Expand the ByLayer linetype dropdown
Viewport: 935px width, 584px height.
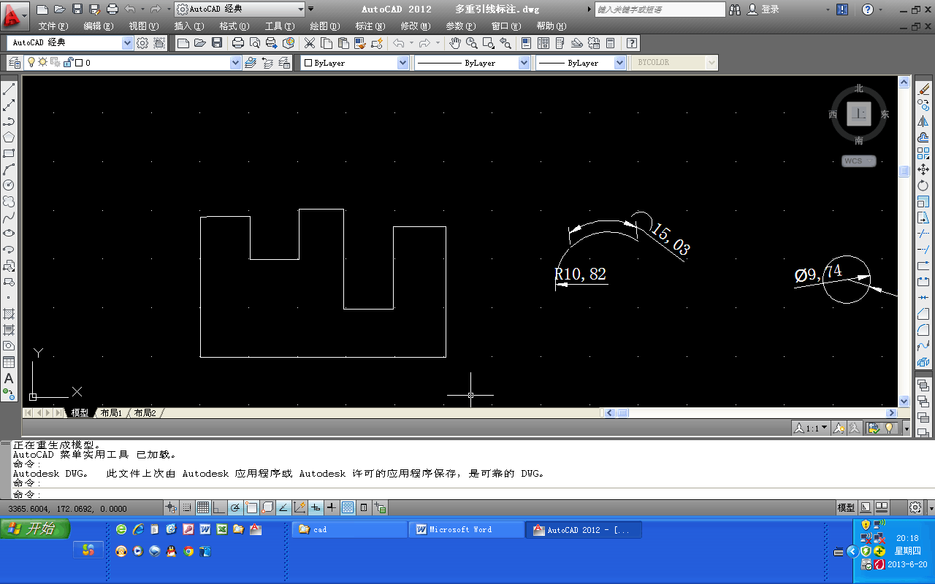click(x=524, y=64)
